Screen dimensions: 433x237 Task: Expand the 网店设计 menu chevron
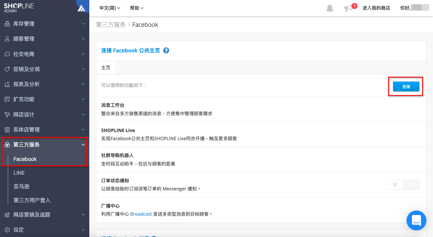pos(83,115)
